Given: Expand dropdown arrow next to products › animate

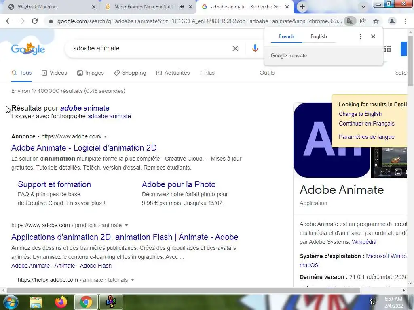Looking at the screenshot, I should click(127, 225).
